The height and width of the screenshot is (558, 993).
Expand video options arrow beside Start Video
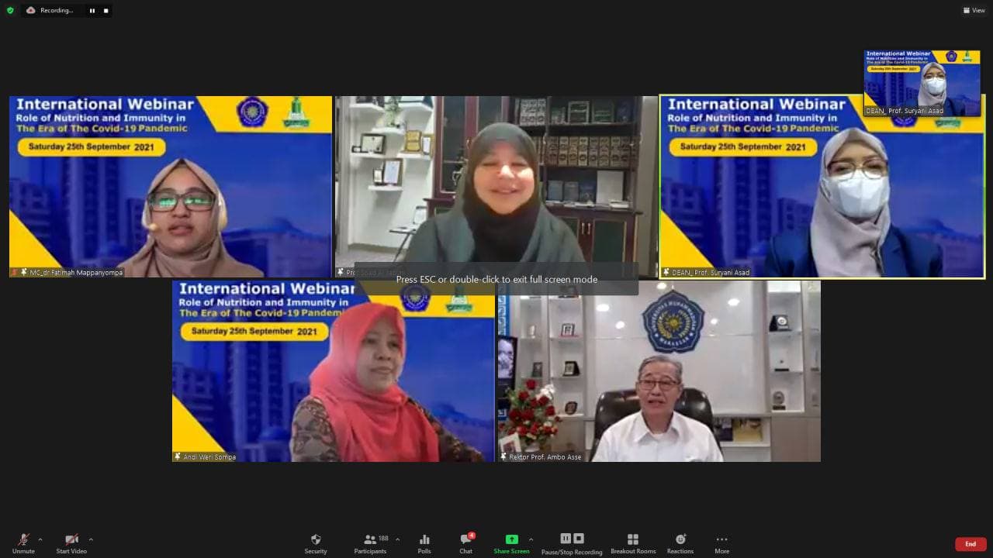[91, 539]
